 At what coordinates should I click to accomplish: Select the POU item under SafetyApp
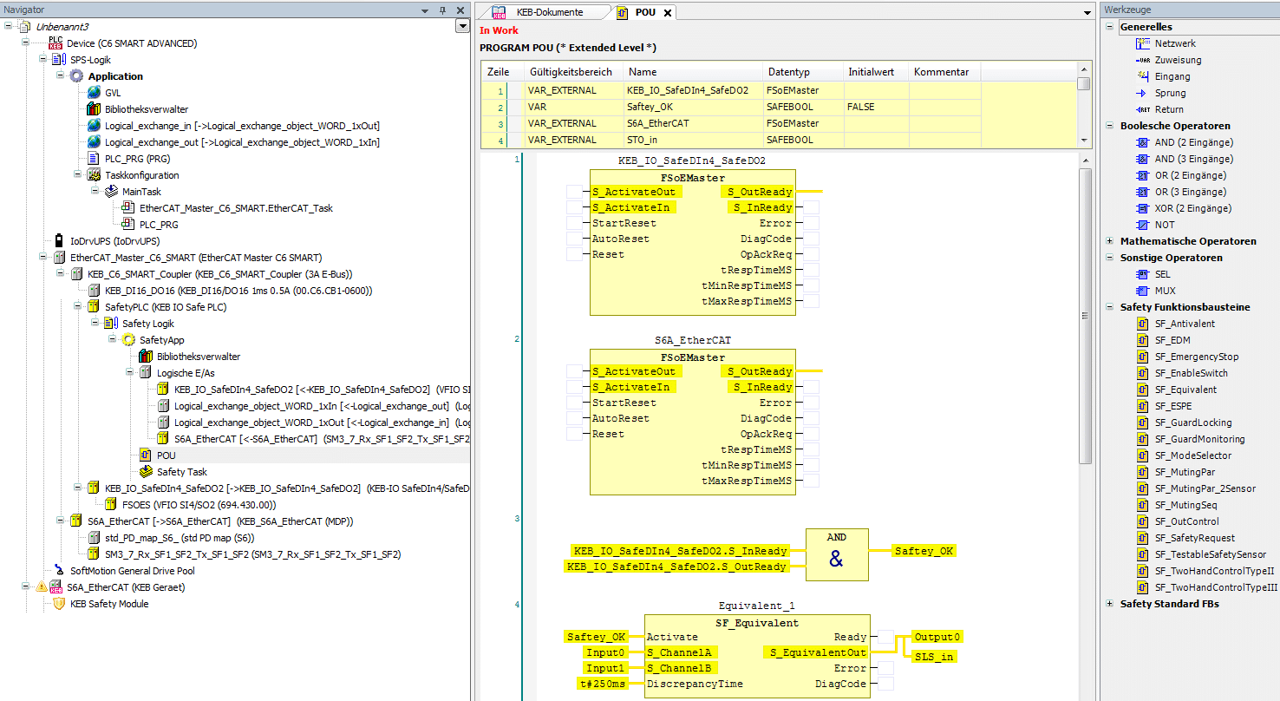tap(166, 455)
